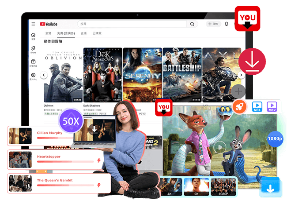Click the big red YOU downloader logo
The width and height of the screenshot is (287, 200).
(247, 18)
